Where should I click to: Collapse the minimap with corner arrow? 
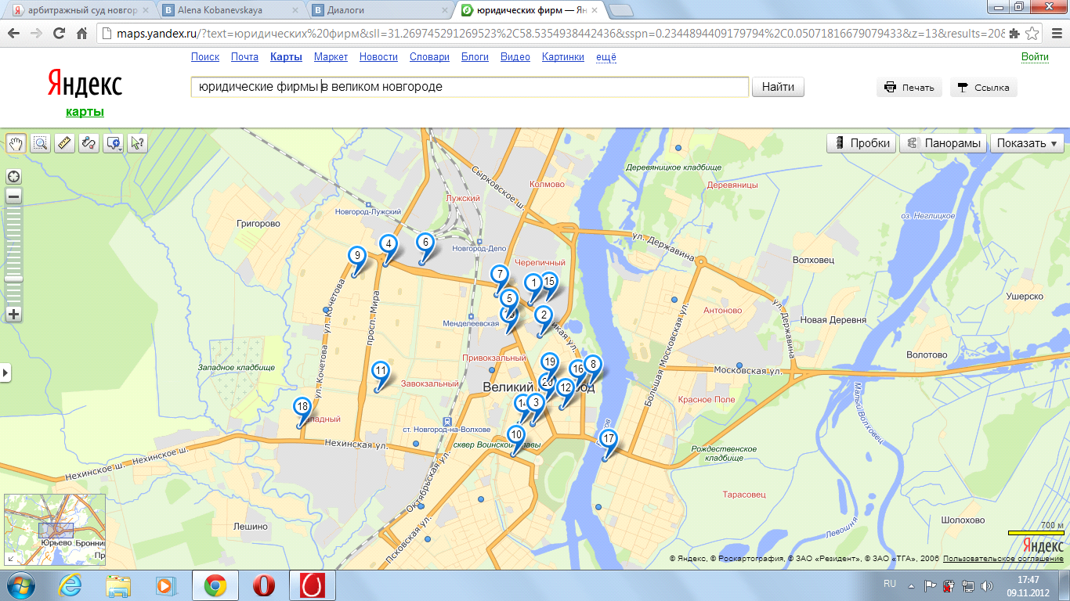point(10,559)
